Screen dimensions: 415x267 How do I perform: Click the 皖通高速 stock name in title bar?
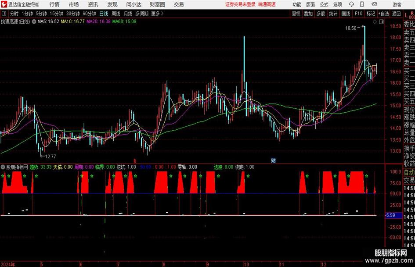(267, 4)
